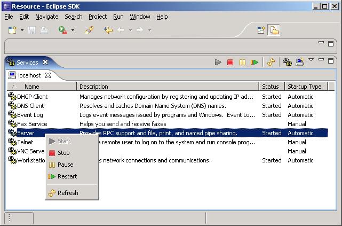
Task: Sort by the Startup Type column header
Action: point(305,87)
